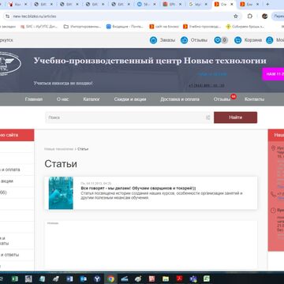Click the slogan Учиться никогда не поздно
This screenshot has height=284, width=284.
[x=63, y=83]
